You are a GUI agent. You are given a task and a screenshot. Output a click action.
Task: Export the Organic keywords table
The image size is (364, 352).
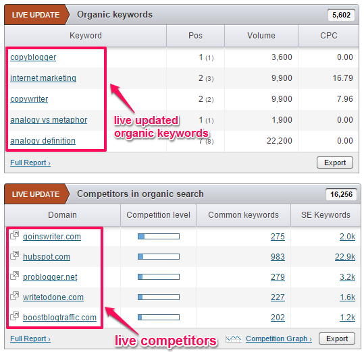[x=335, y=163]
